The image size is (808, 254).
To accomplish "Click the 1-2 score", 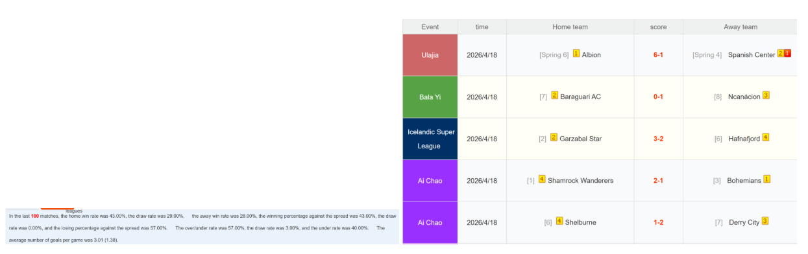I will pos(658,222).
